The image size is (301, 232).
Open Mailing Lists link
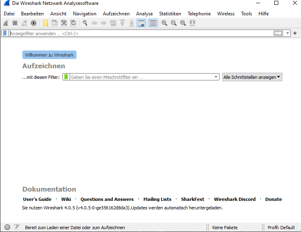pos(157,199)
